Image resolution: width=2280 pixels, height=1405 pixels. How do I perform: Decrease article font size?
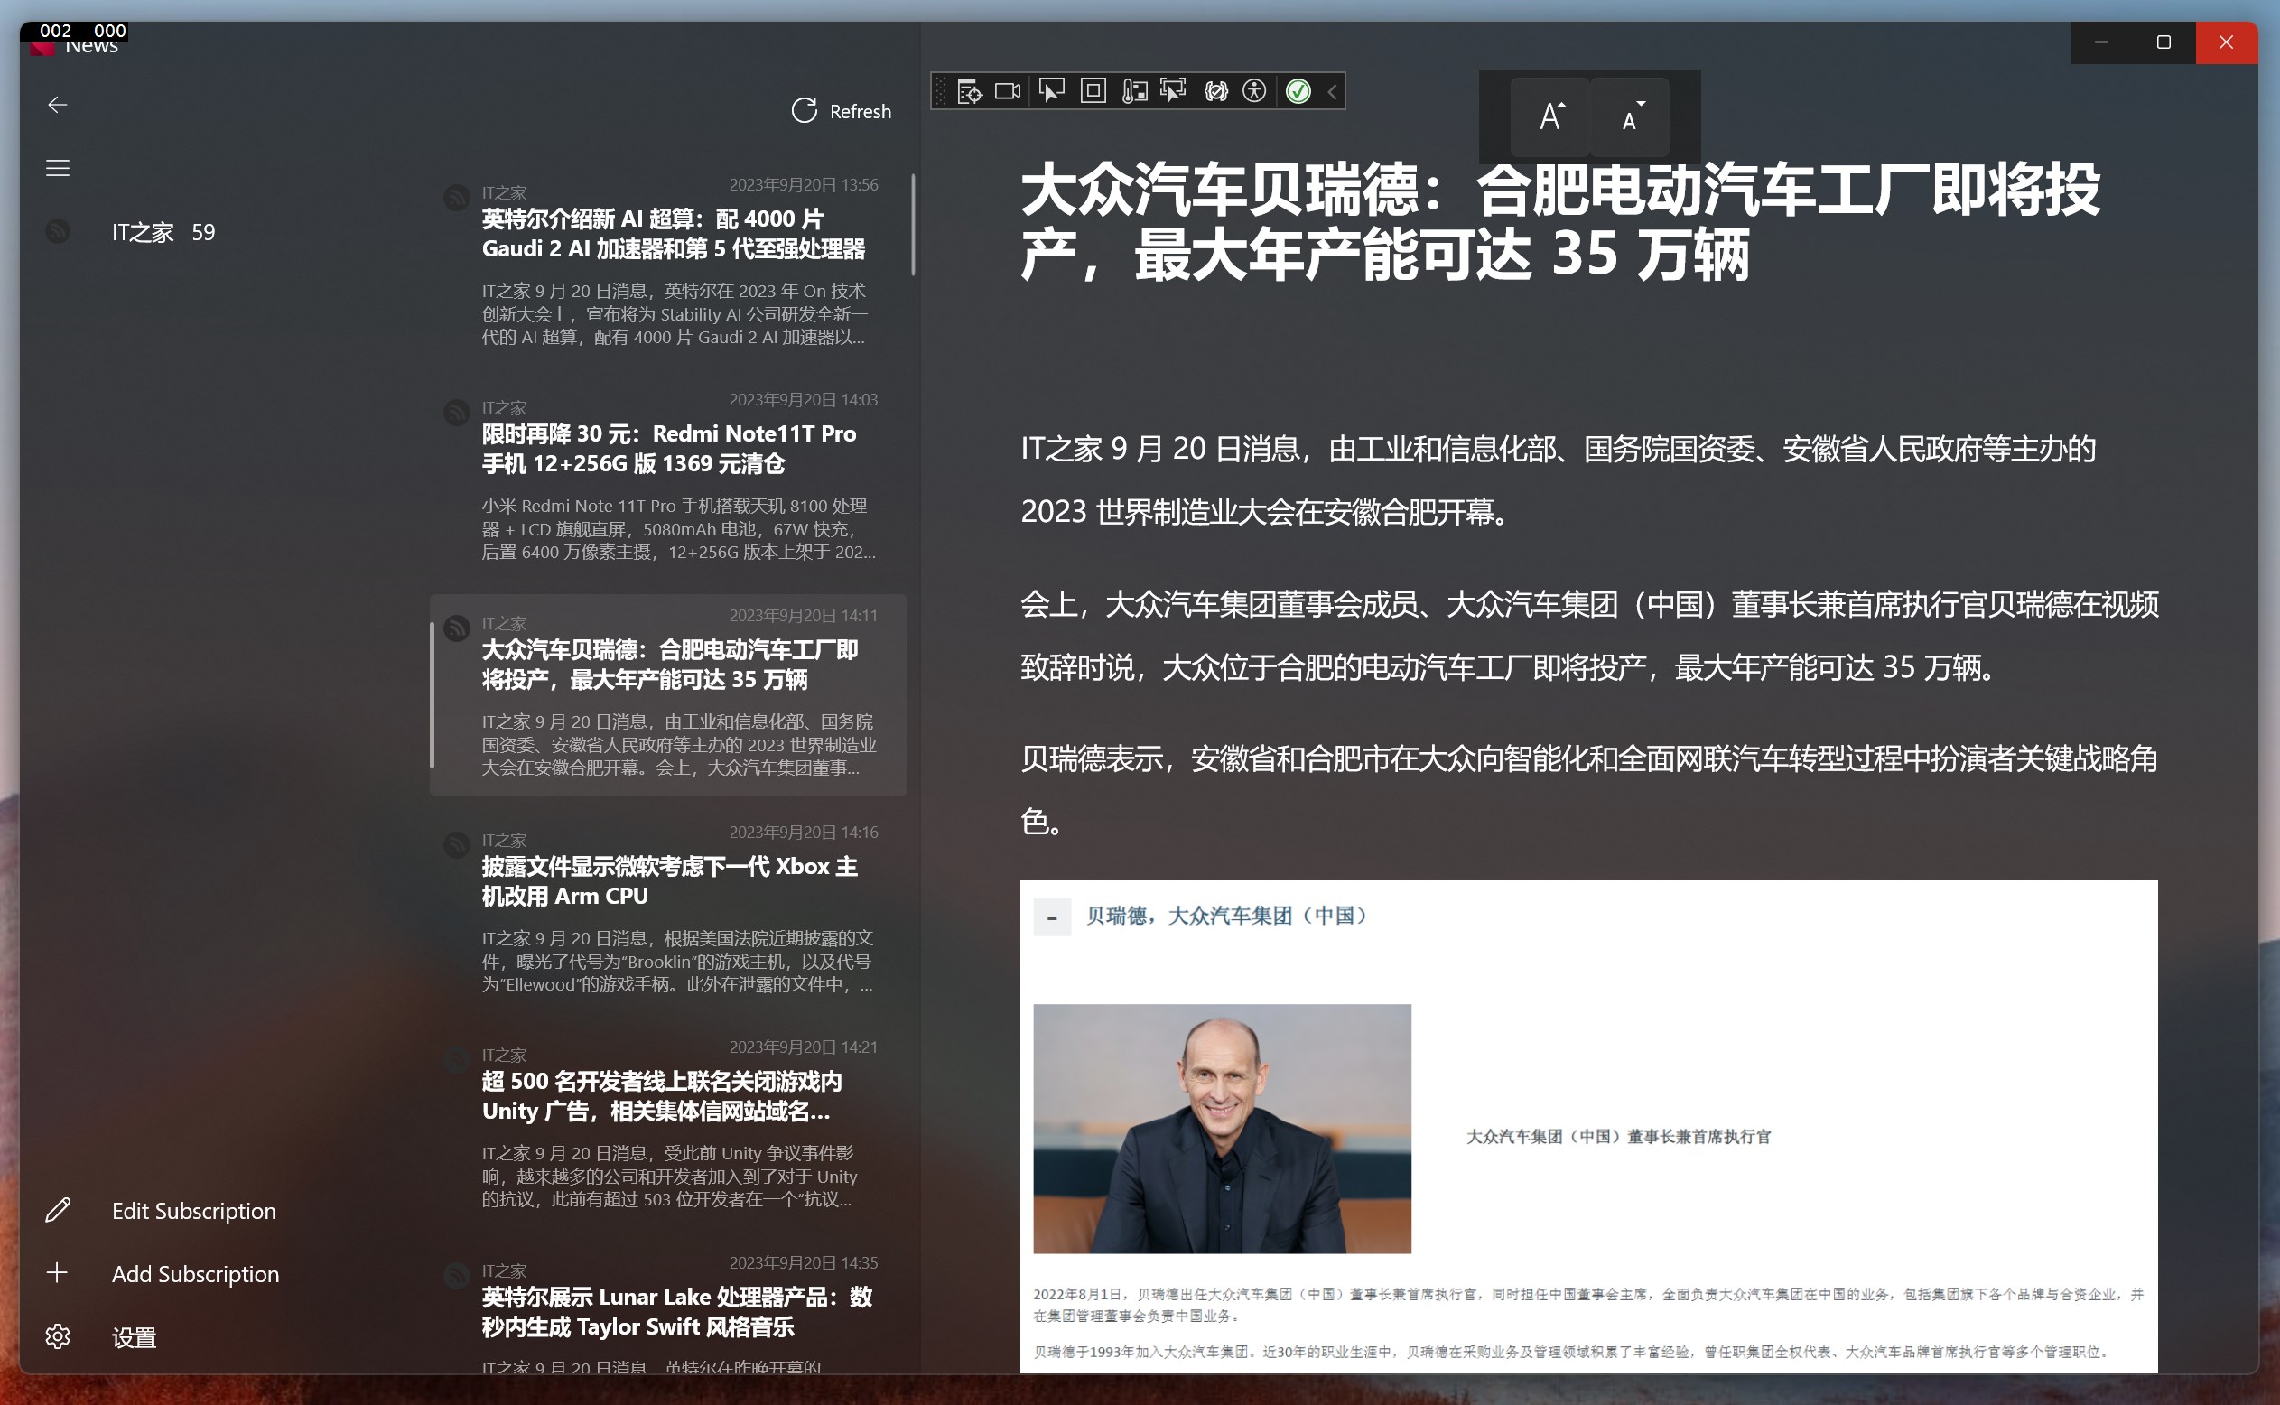coord(1631,117)
